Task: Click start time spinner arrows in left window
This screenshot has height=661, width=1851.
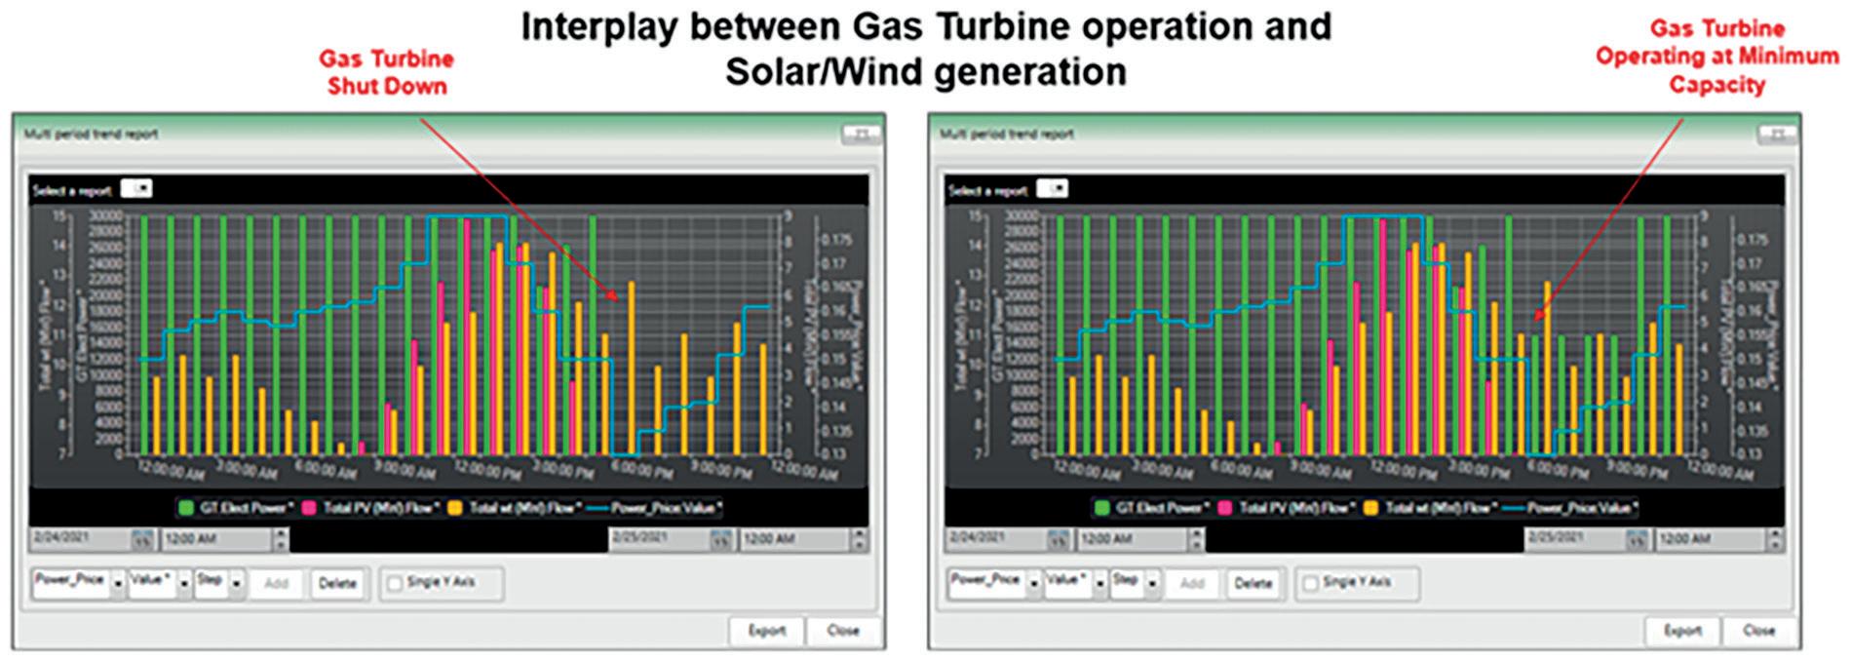Action: [281, 539]
